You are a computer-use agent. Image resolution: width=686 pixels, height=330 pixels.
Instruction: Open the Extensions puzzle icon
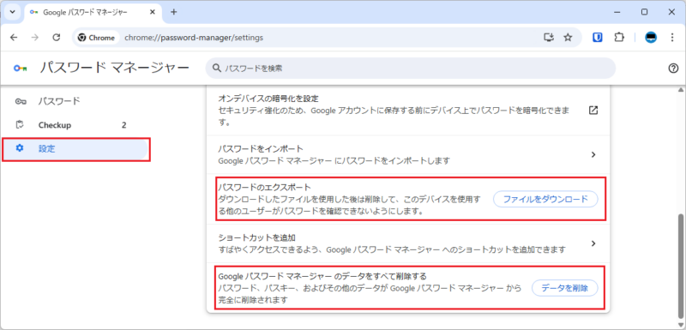(x=618, y=38)
